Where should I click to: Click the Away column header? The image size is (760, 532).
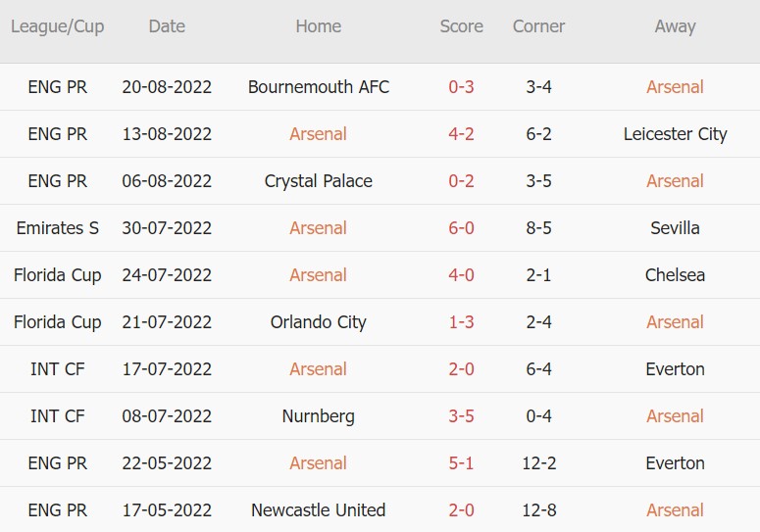click(x=675, y=26)
